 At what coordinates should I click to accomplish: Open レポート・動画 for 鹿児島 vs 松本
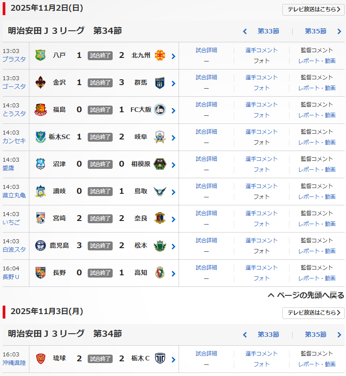click(x=317, y=251)
